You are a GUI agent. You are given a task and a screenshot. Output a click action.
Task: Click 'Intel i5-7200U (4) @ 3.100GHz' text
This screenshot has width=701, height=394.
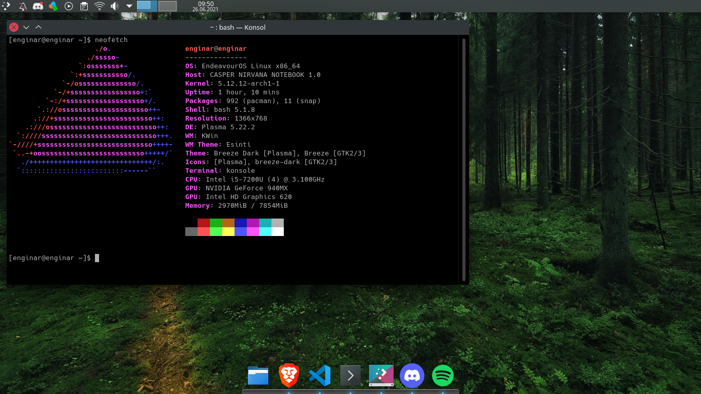tap(265, 180)
